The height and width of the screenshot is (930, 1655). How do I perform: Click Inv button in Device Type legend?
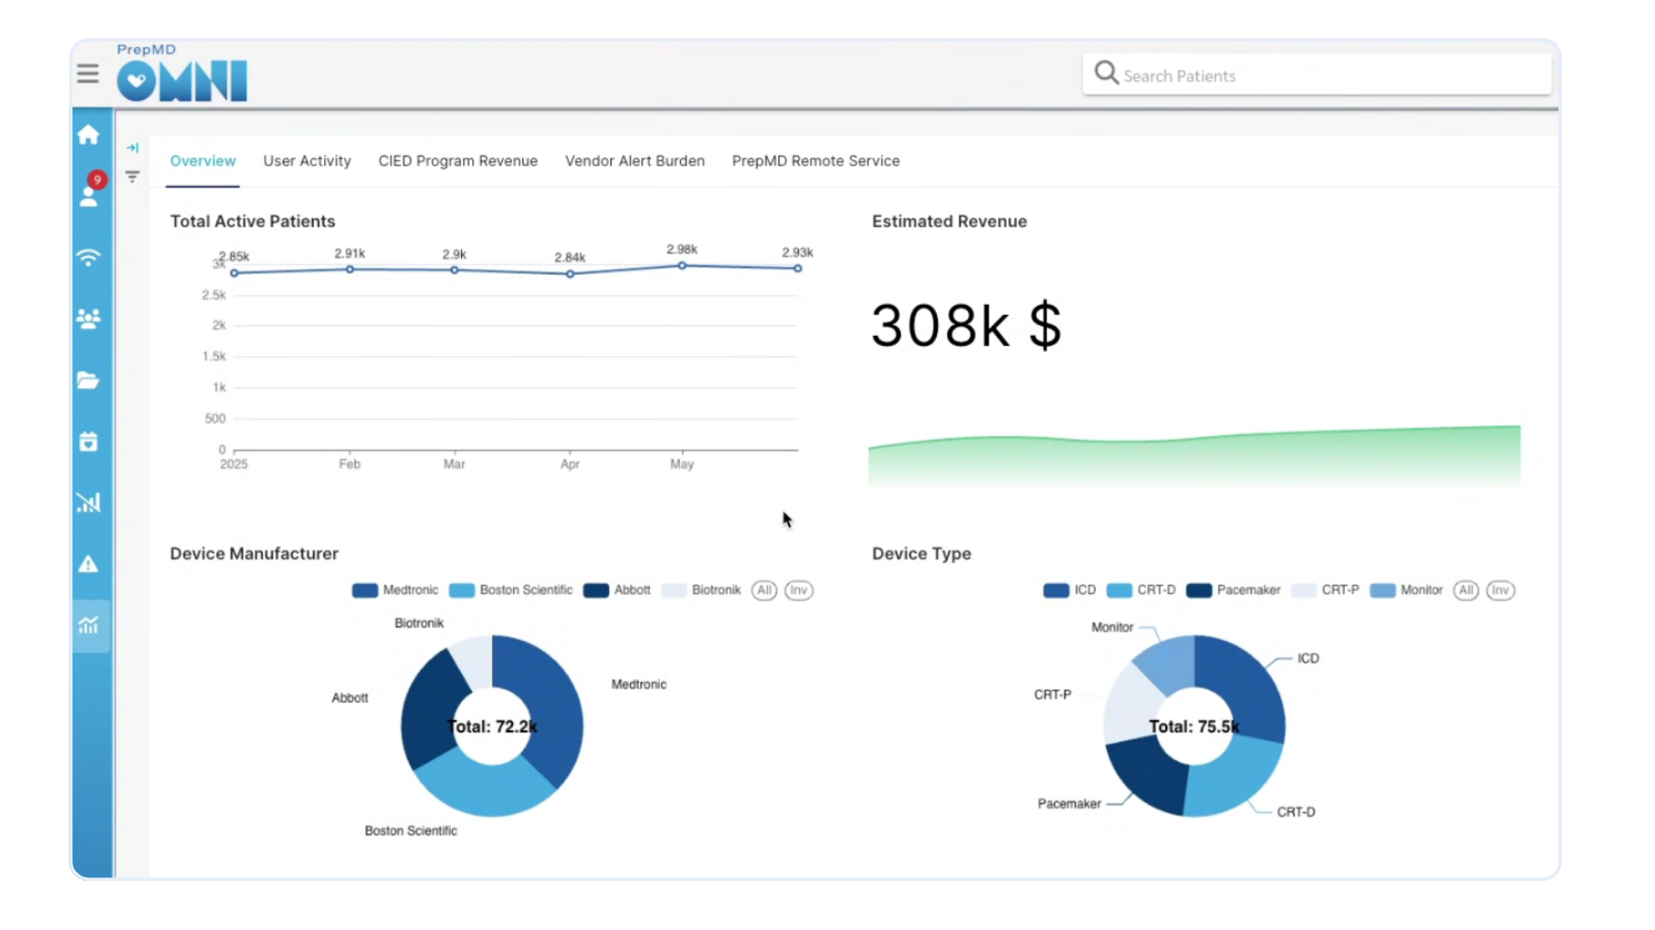[1500, 590]
